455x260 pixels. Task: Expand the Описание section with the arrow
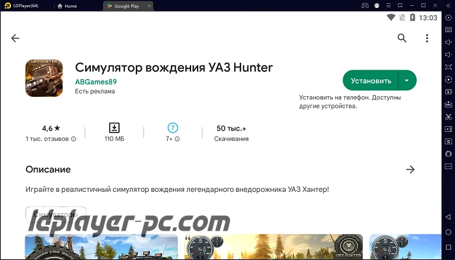click(x=410, y=170)
